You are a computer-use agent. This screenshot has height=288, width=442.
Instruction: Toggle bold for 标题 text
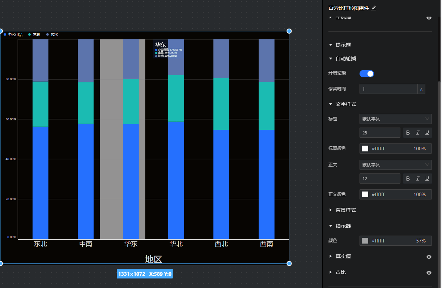[x=408, y=133]
